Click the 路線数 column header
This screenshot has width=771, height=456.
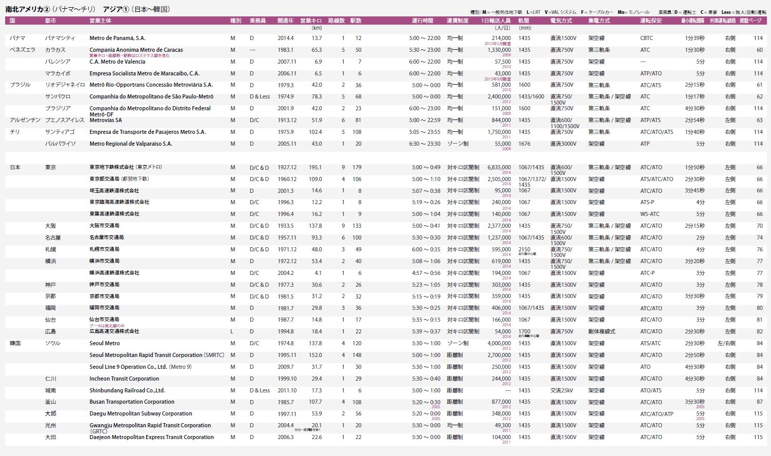click(336, 21)
